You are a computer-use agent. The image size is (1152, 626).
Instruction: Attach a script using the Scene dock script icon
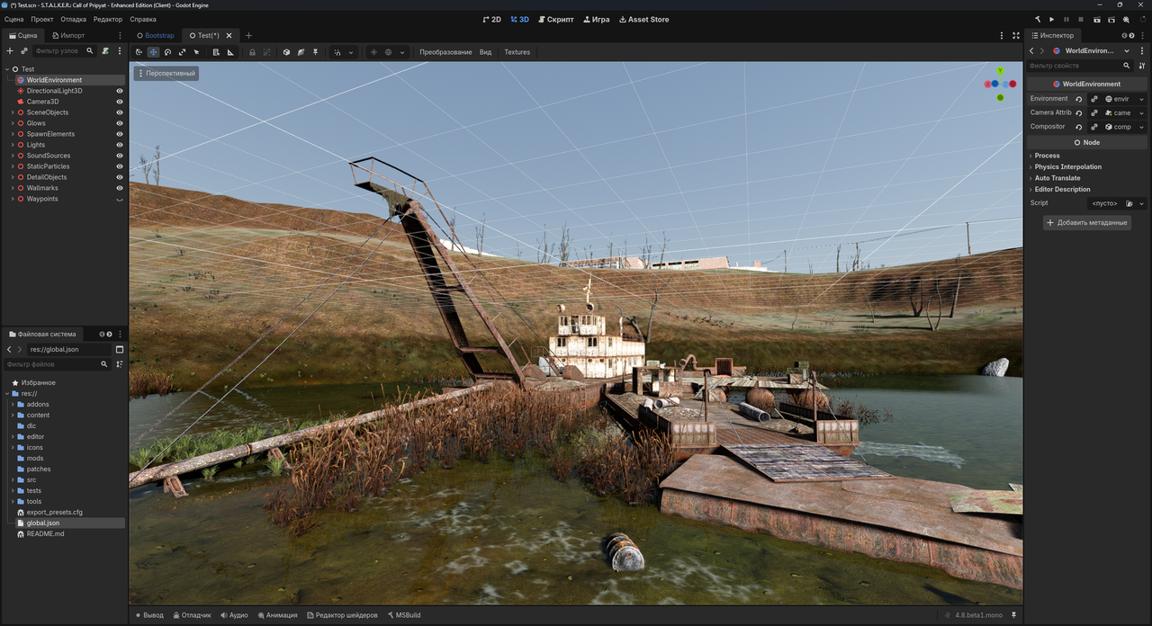pos(105,51)
